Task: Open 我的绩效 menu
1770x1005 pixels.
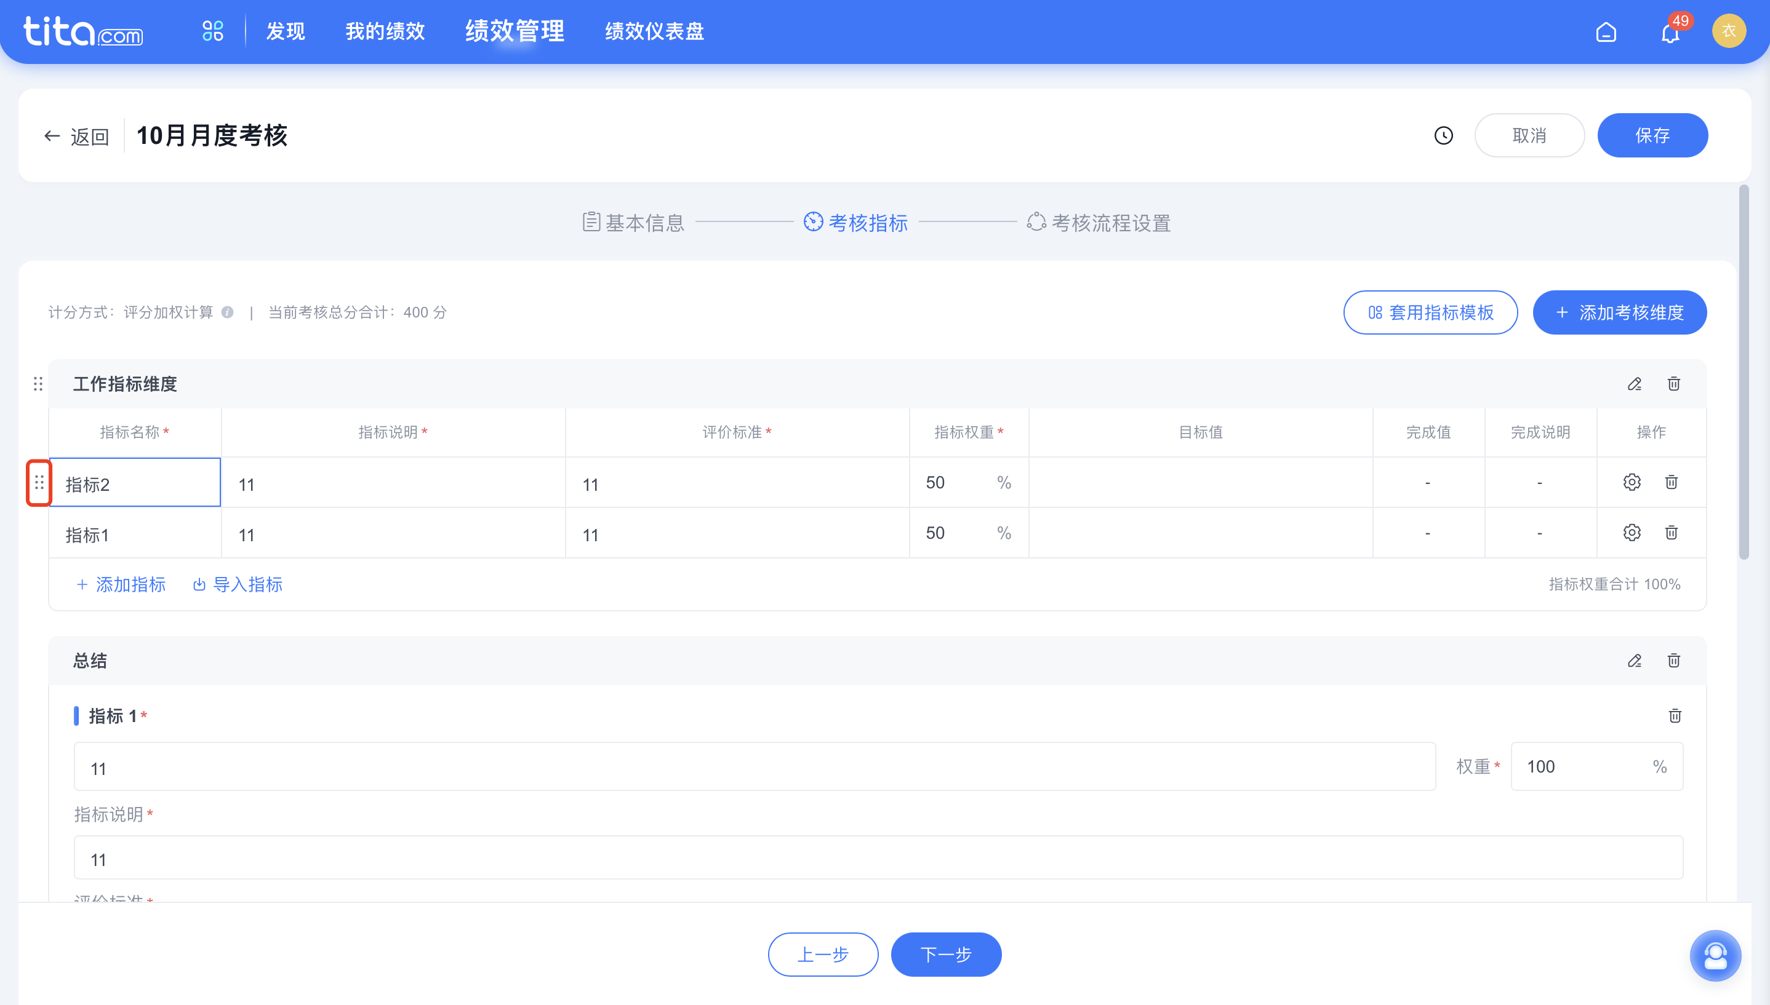Action: [x=385, y=31]
